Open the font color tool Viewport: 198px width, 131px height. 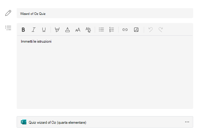click(x=68, y=30)
